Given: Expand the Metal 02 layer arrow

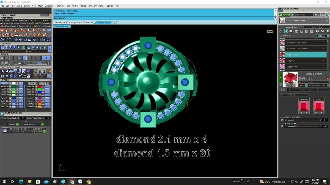Looking at the screenshot, I should pyautogui.click(x=10, y=89).
